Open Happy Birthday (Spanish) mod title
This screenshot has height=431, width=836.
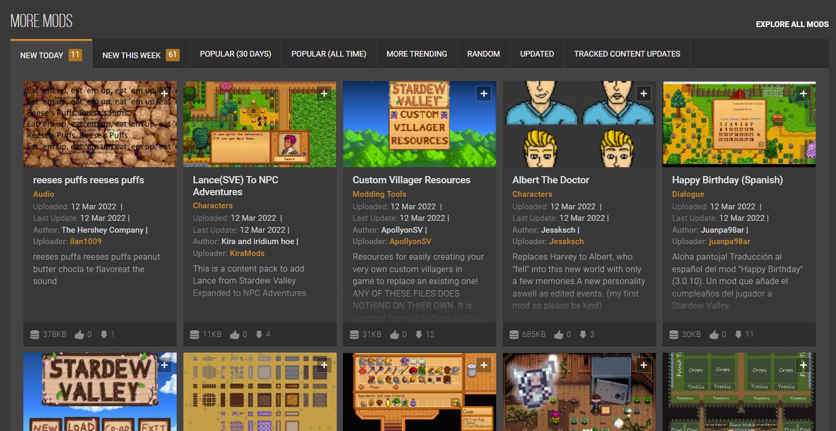point(727,180)
